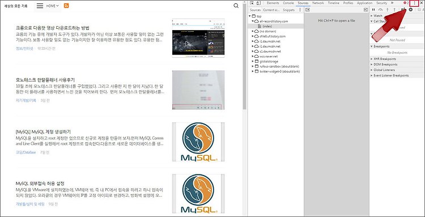Viewport: 425px width, 217px height.
Task: Click the red error count indicator
Action: tap(406, 3)
